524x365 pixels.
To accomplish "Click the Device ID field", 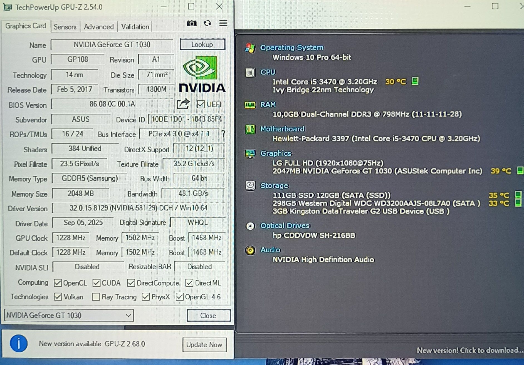I will [x=187, y=119].
